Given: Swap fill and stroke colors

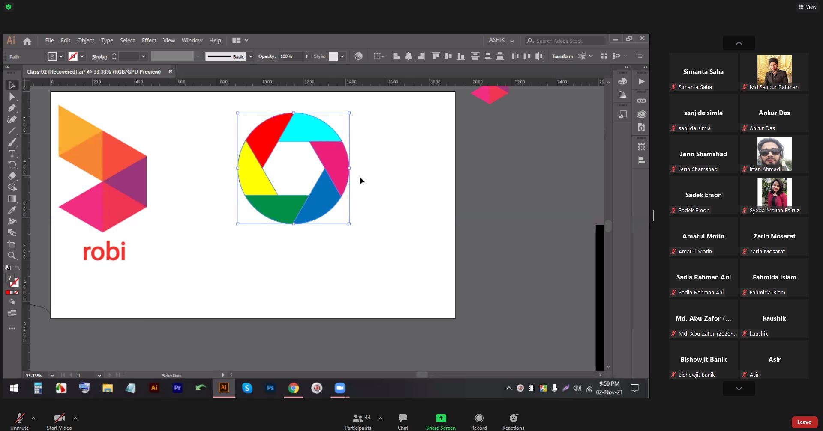Looking at the screenshot, I should tap(18, 268).
